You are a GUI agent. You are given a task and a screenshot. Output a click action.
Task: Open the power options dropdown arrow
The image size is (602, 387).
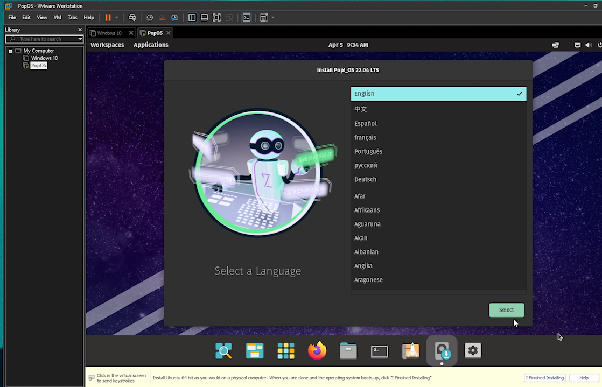(x=117, y=17)
